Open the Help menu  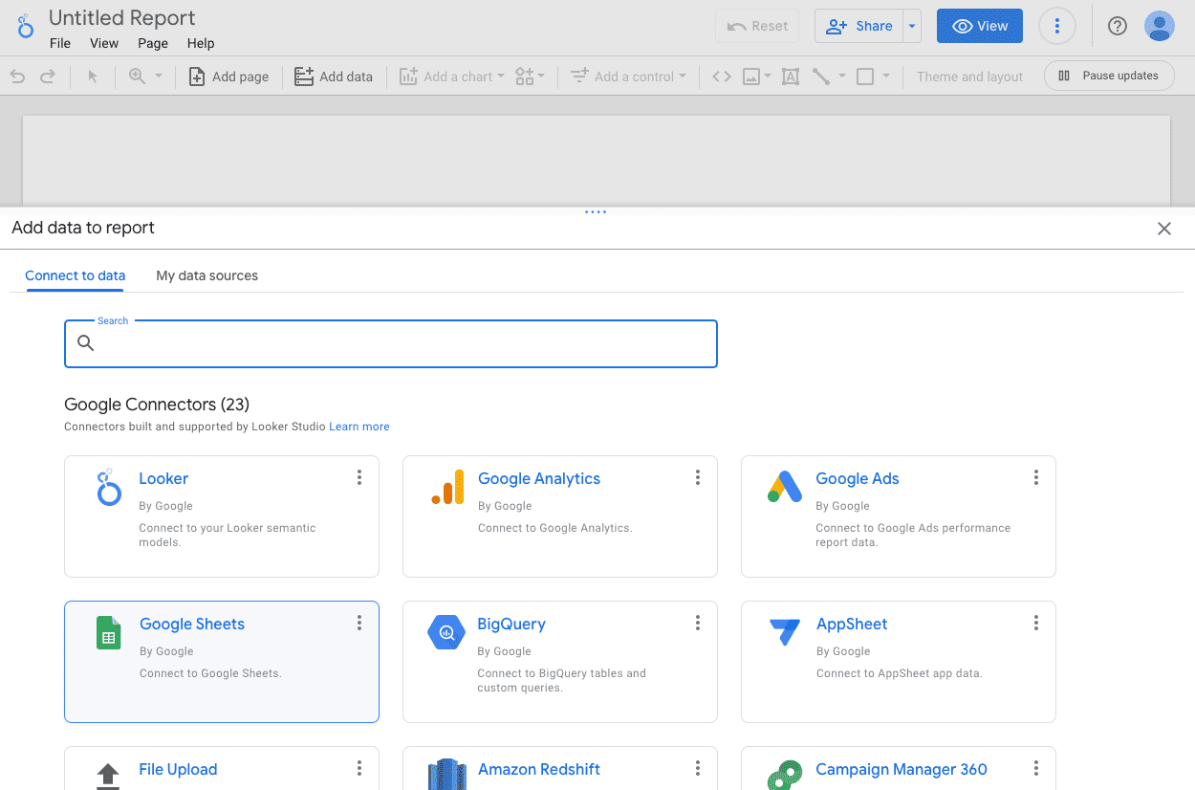point(201,43)
